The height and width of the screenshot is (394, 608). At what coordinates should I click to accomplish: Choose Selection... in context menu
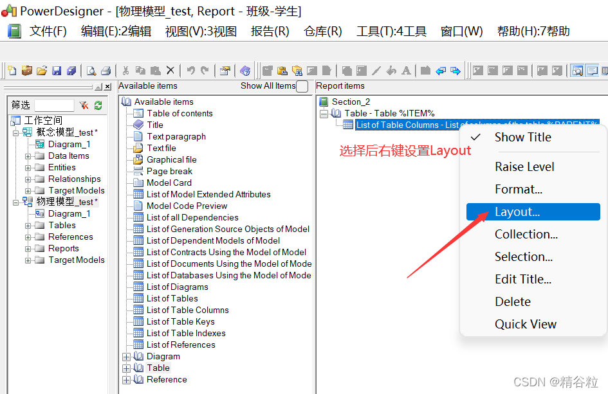pyautogui.click(x=533, y=257)
